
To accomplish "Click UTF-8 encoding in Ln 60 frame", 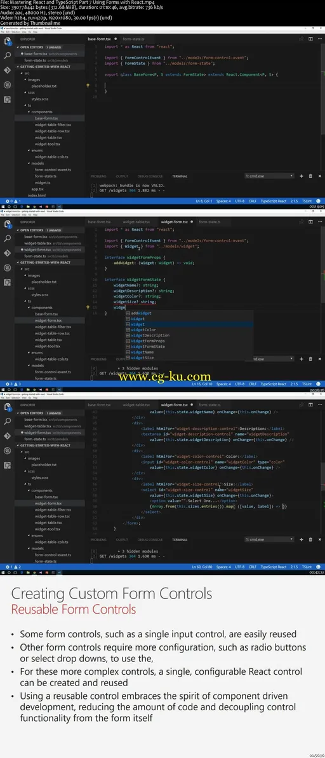I will click(x=240, y=566).
